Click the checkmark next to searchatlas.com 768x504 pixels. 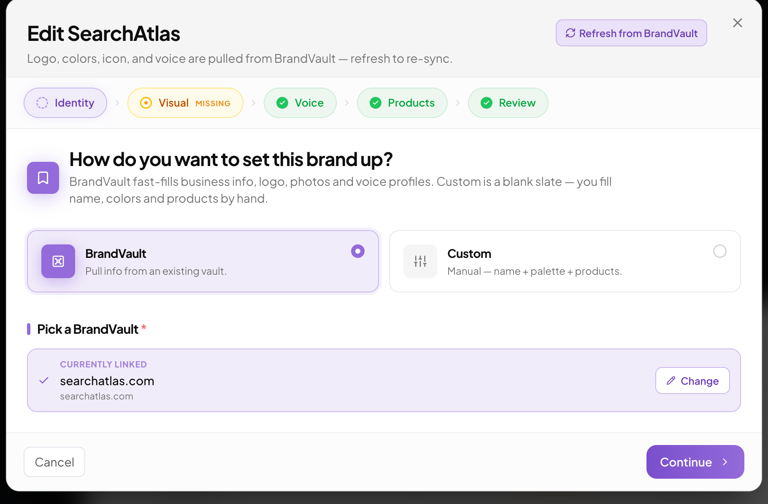(x=44, y=381)
